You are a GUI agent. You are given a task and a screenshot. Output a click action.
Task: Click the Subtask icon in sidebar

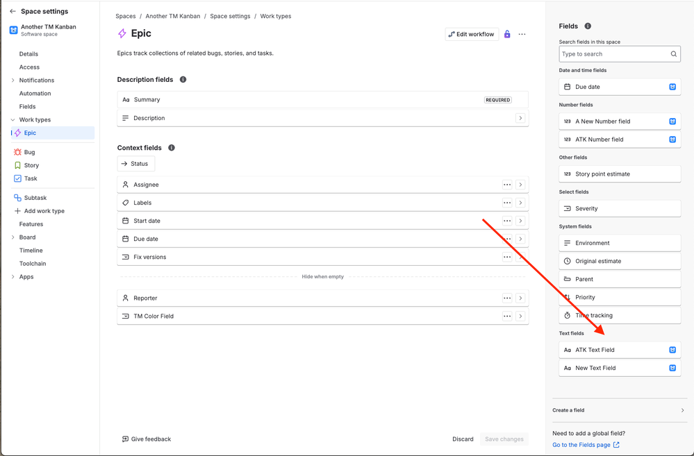[x=17, y=198]
